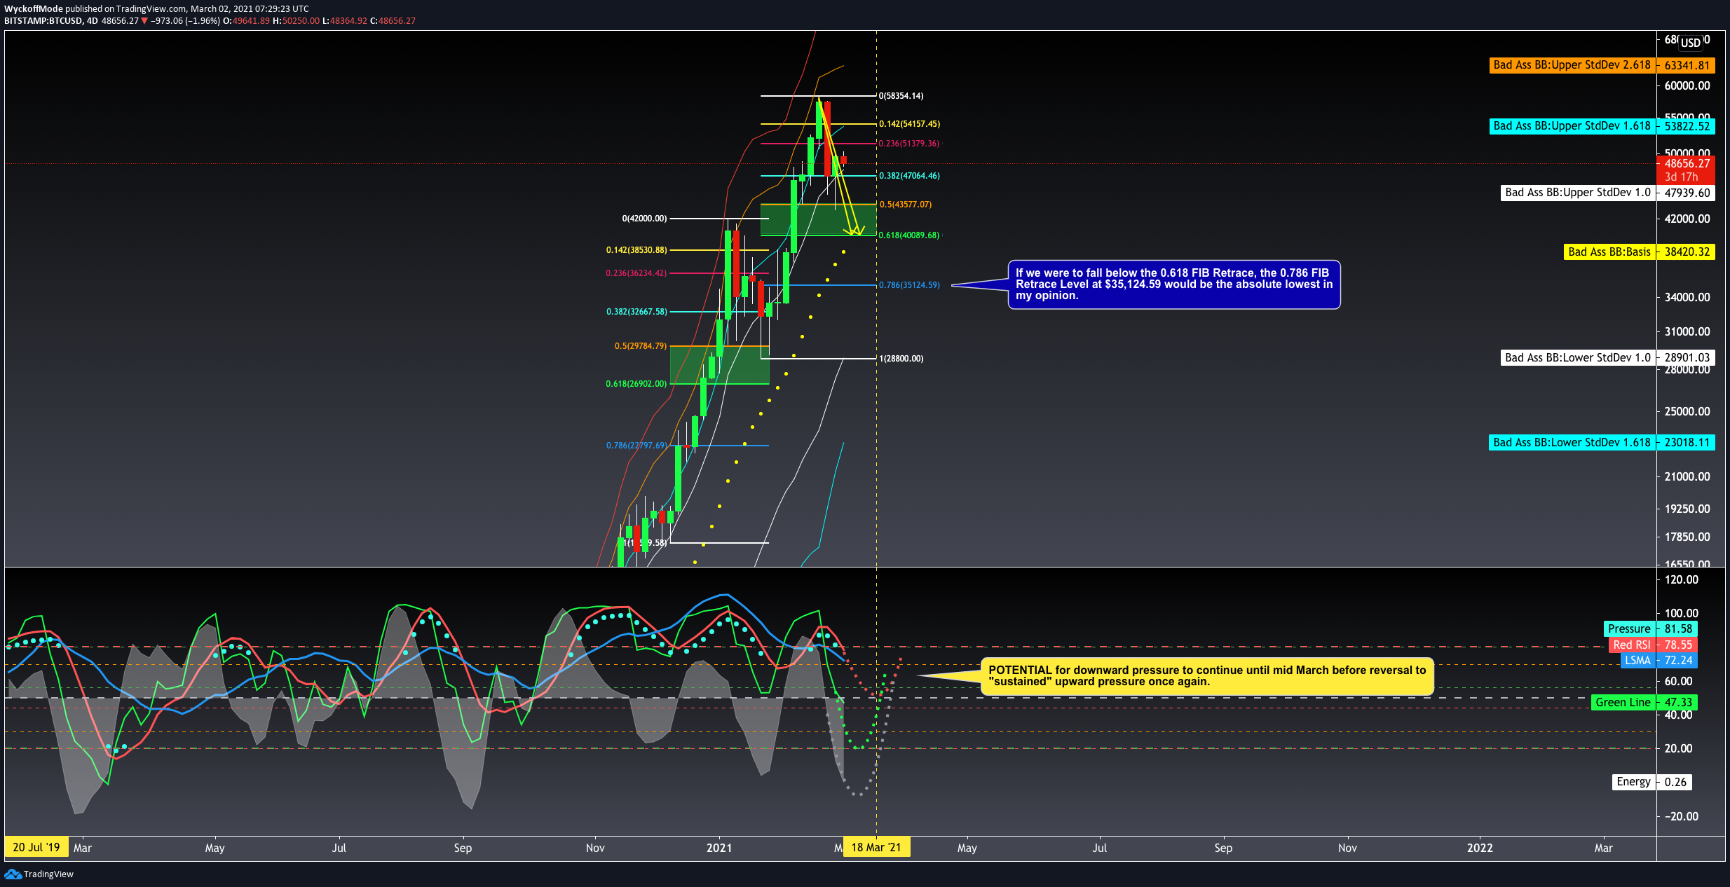Select the Bad Ass BB:Basis label
The width and height of the screenshot is (1730, 887).
click(x=1609, y=252)
